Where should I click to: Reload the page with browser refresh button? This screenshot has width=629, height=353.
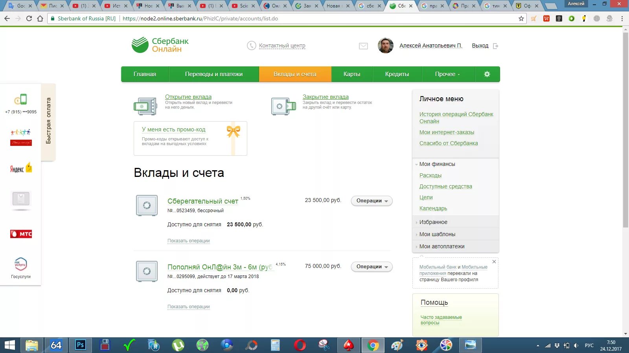point(29,18)
